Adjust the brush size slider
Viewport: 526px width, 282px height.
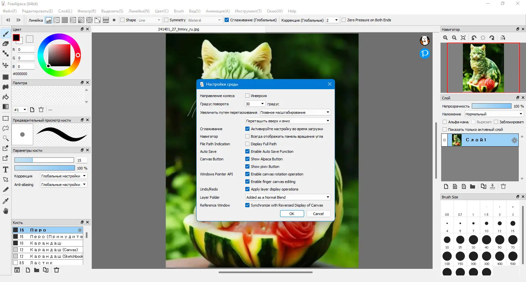coord(44,160)
